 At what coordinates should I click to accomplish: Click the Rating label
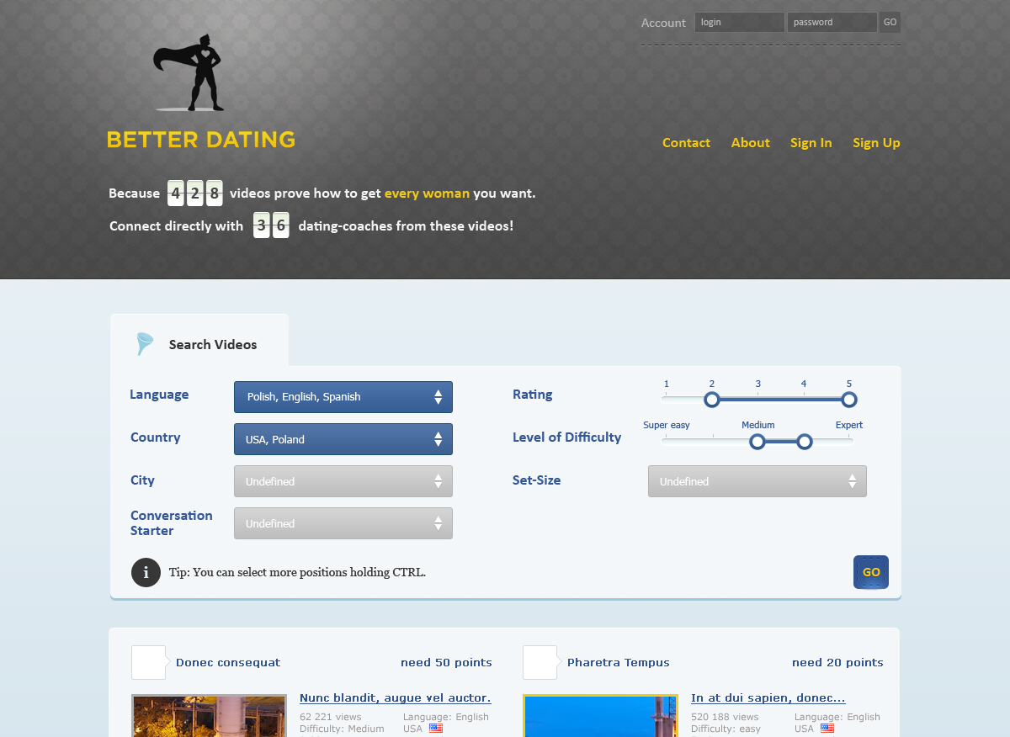533,395
